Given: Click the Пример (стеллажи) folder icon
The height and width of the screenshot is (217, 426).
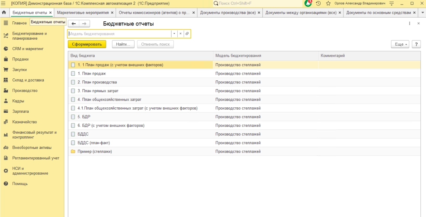Looking at the screenshot, I should click(x=73, y=152).
